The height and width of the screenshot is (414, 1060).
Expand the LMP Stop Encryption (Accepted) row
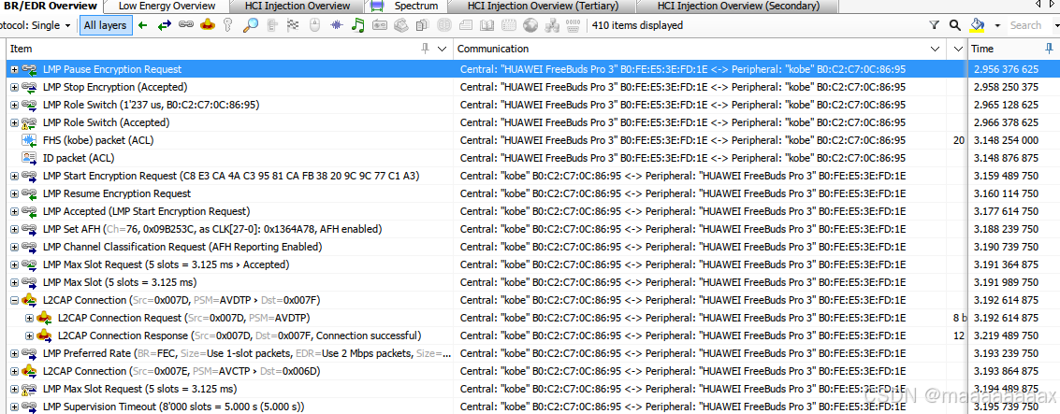point(14,87)
